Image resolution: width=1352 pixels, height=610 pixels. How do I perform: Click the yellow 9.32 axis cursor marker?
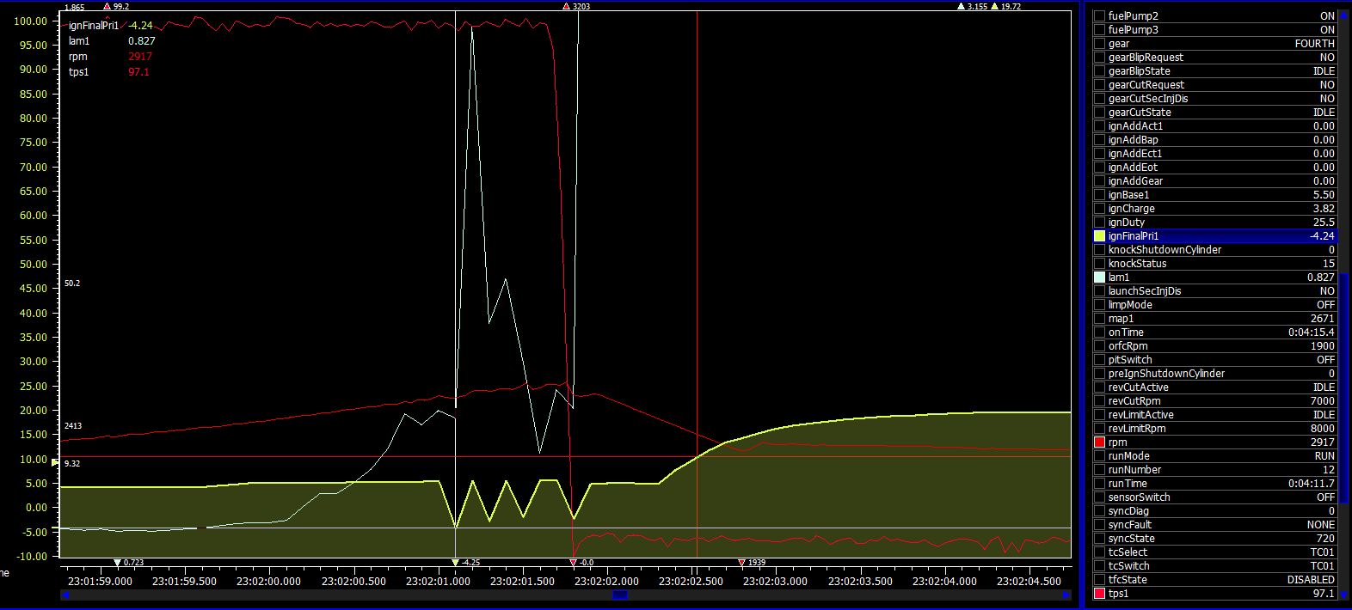[56, 463]
